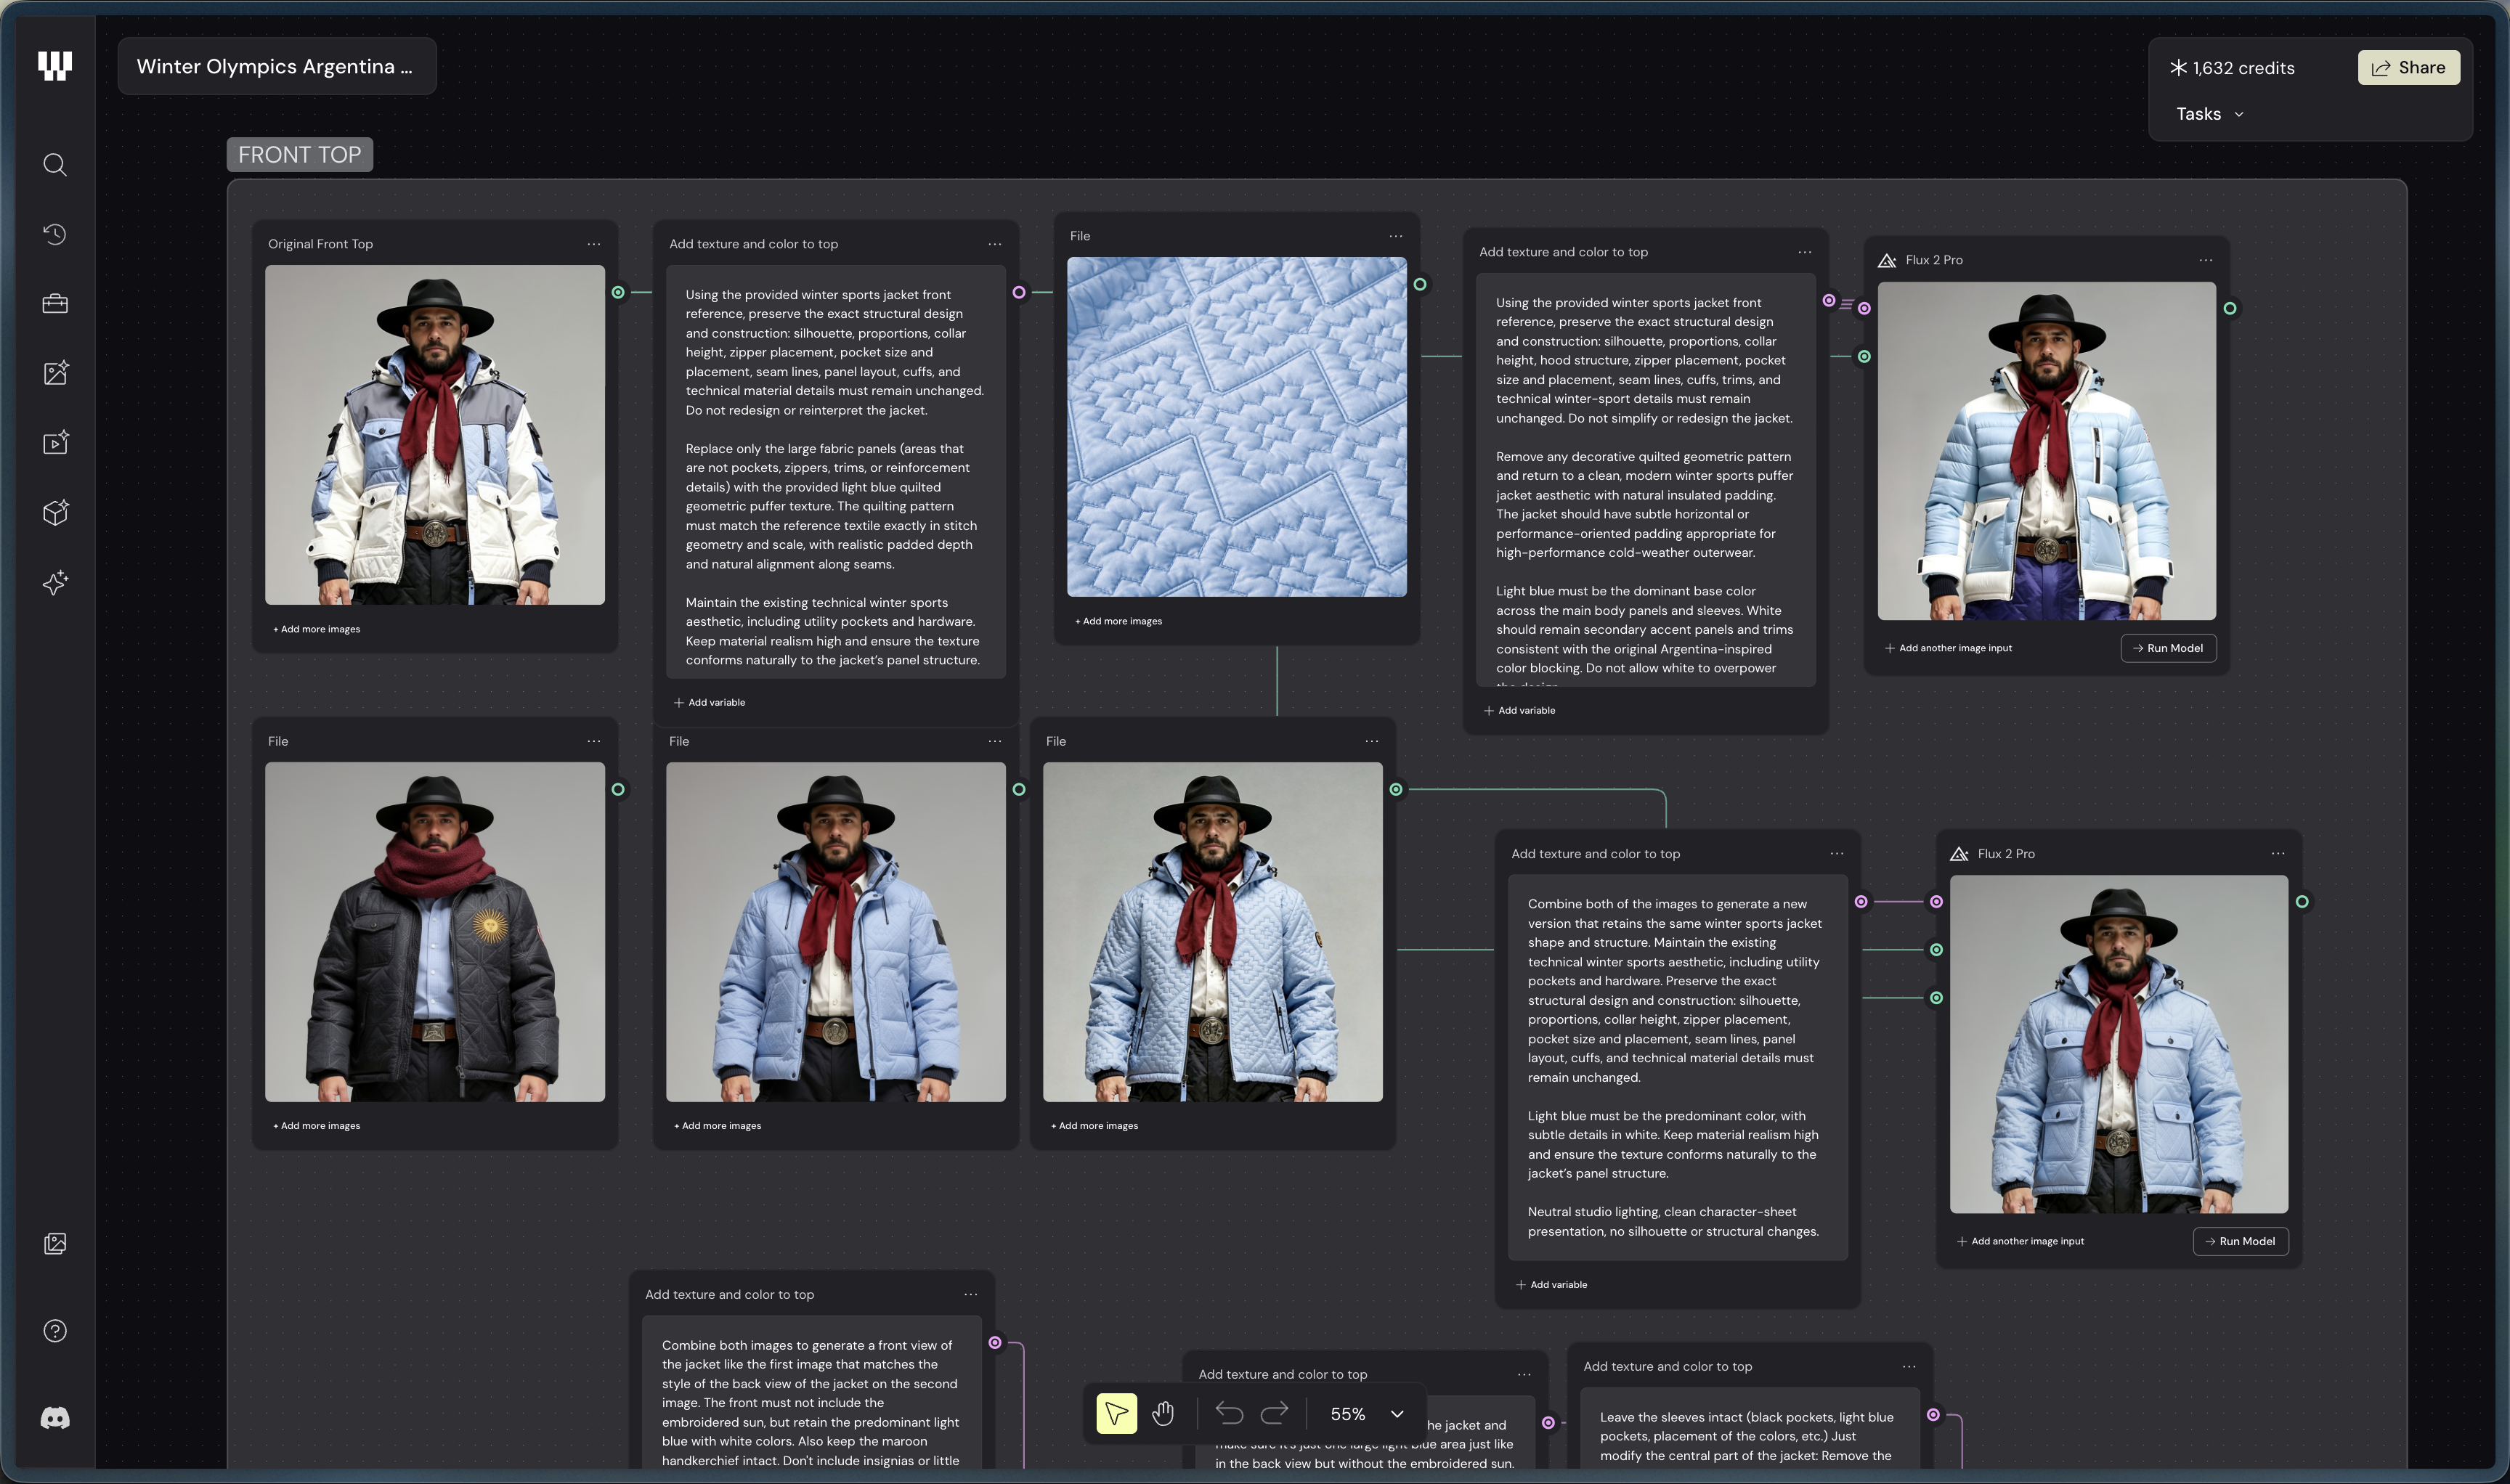Select Flux output image with white-cuffed blue puffer
This screenshot has height=1484, width=2510.
pos(2047,451)
